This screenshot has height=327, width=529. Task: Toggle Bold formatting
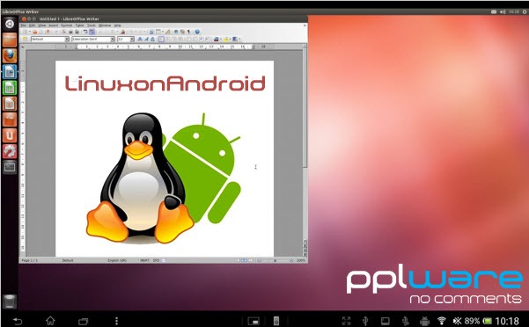click(140, 39)
